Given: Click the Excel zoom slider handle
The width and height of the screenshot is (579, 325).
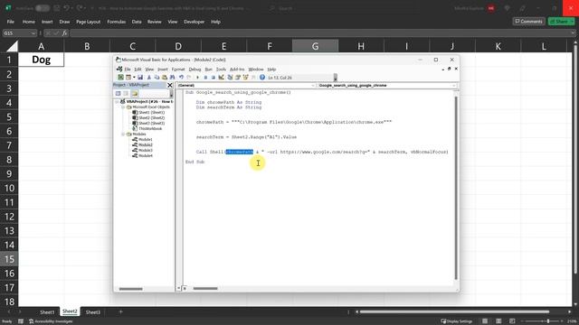Looking at the screenshot, I should pyautogui.click(x=548, y=321).
